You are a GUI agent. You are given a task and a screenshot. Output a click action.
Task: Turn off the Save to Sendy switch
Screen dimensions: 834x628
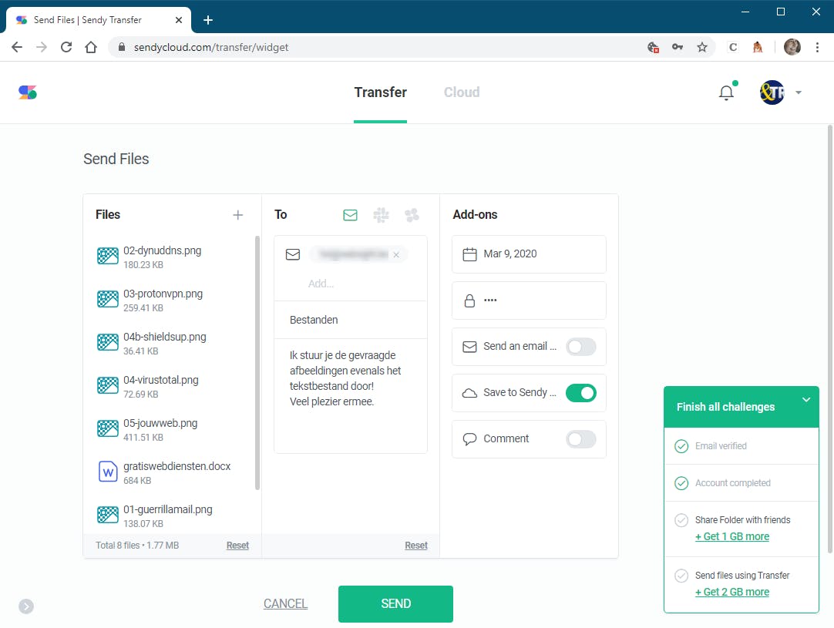[x=581, y=393]
